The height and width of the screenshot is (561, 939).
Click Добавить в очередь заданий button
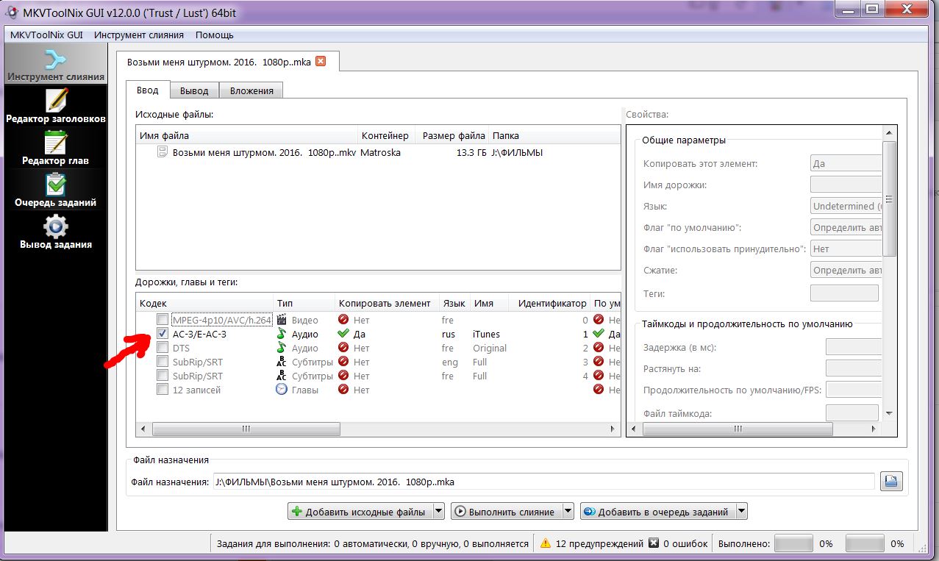point(657,511)
